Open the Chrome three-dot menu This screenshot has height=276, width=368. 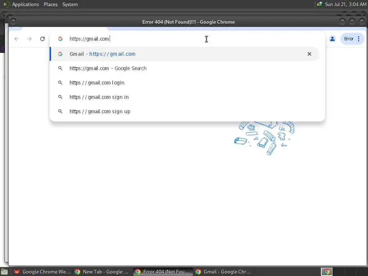[x=359, y=39]
